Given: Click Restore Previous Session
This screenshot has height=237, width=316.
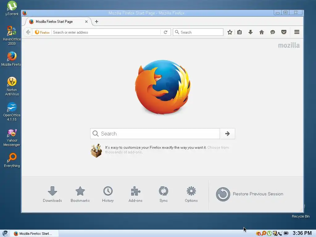Looking at the screenshot, I should click(249, 194).
